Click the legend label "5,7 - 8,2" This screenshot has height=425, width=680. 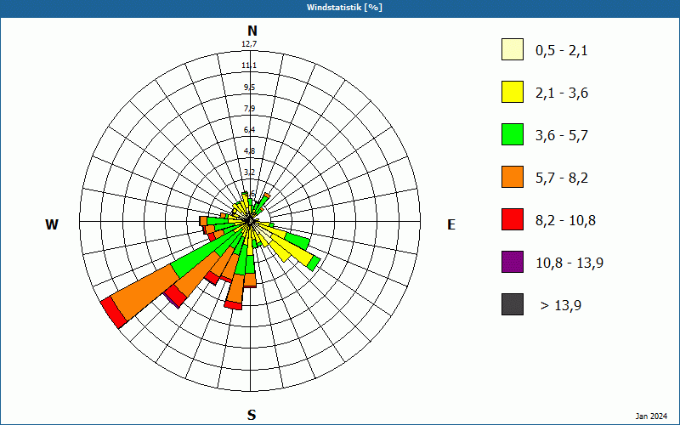562,178
